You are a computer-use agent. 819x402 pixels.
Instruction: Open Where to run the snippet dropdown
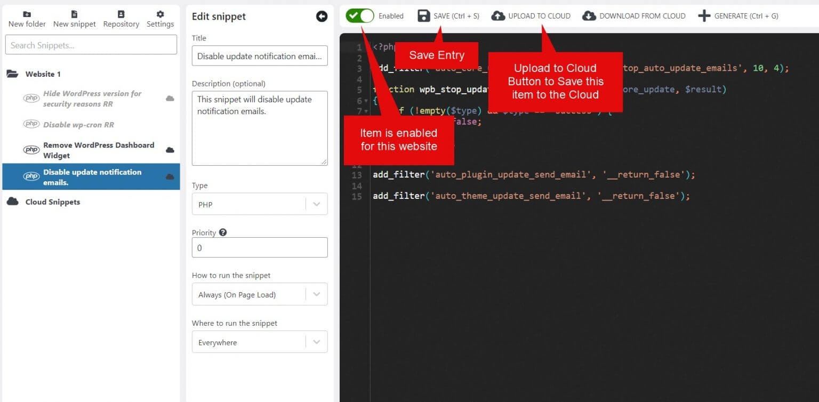tap(259, 342)
